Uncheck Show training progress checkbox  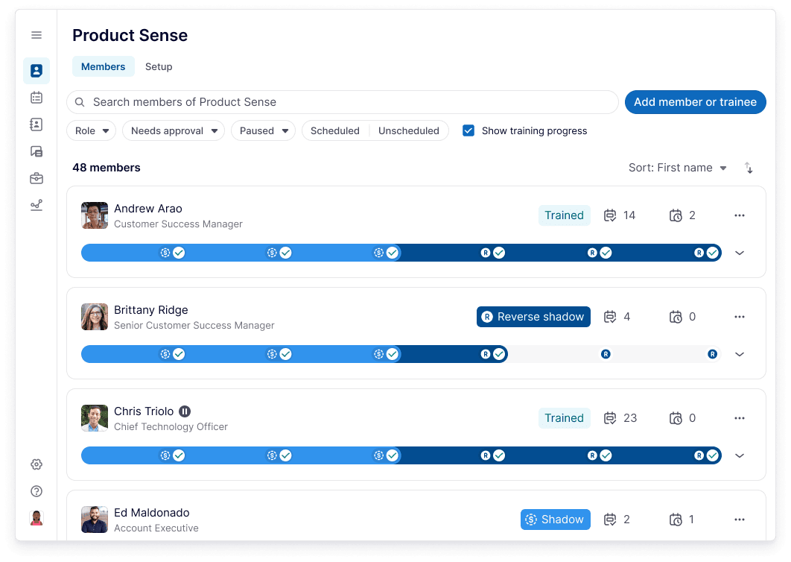[468, 130]
